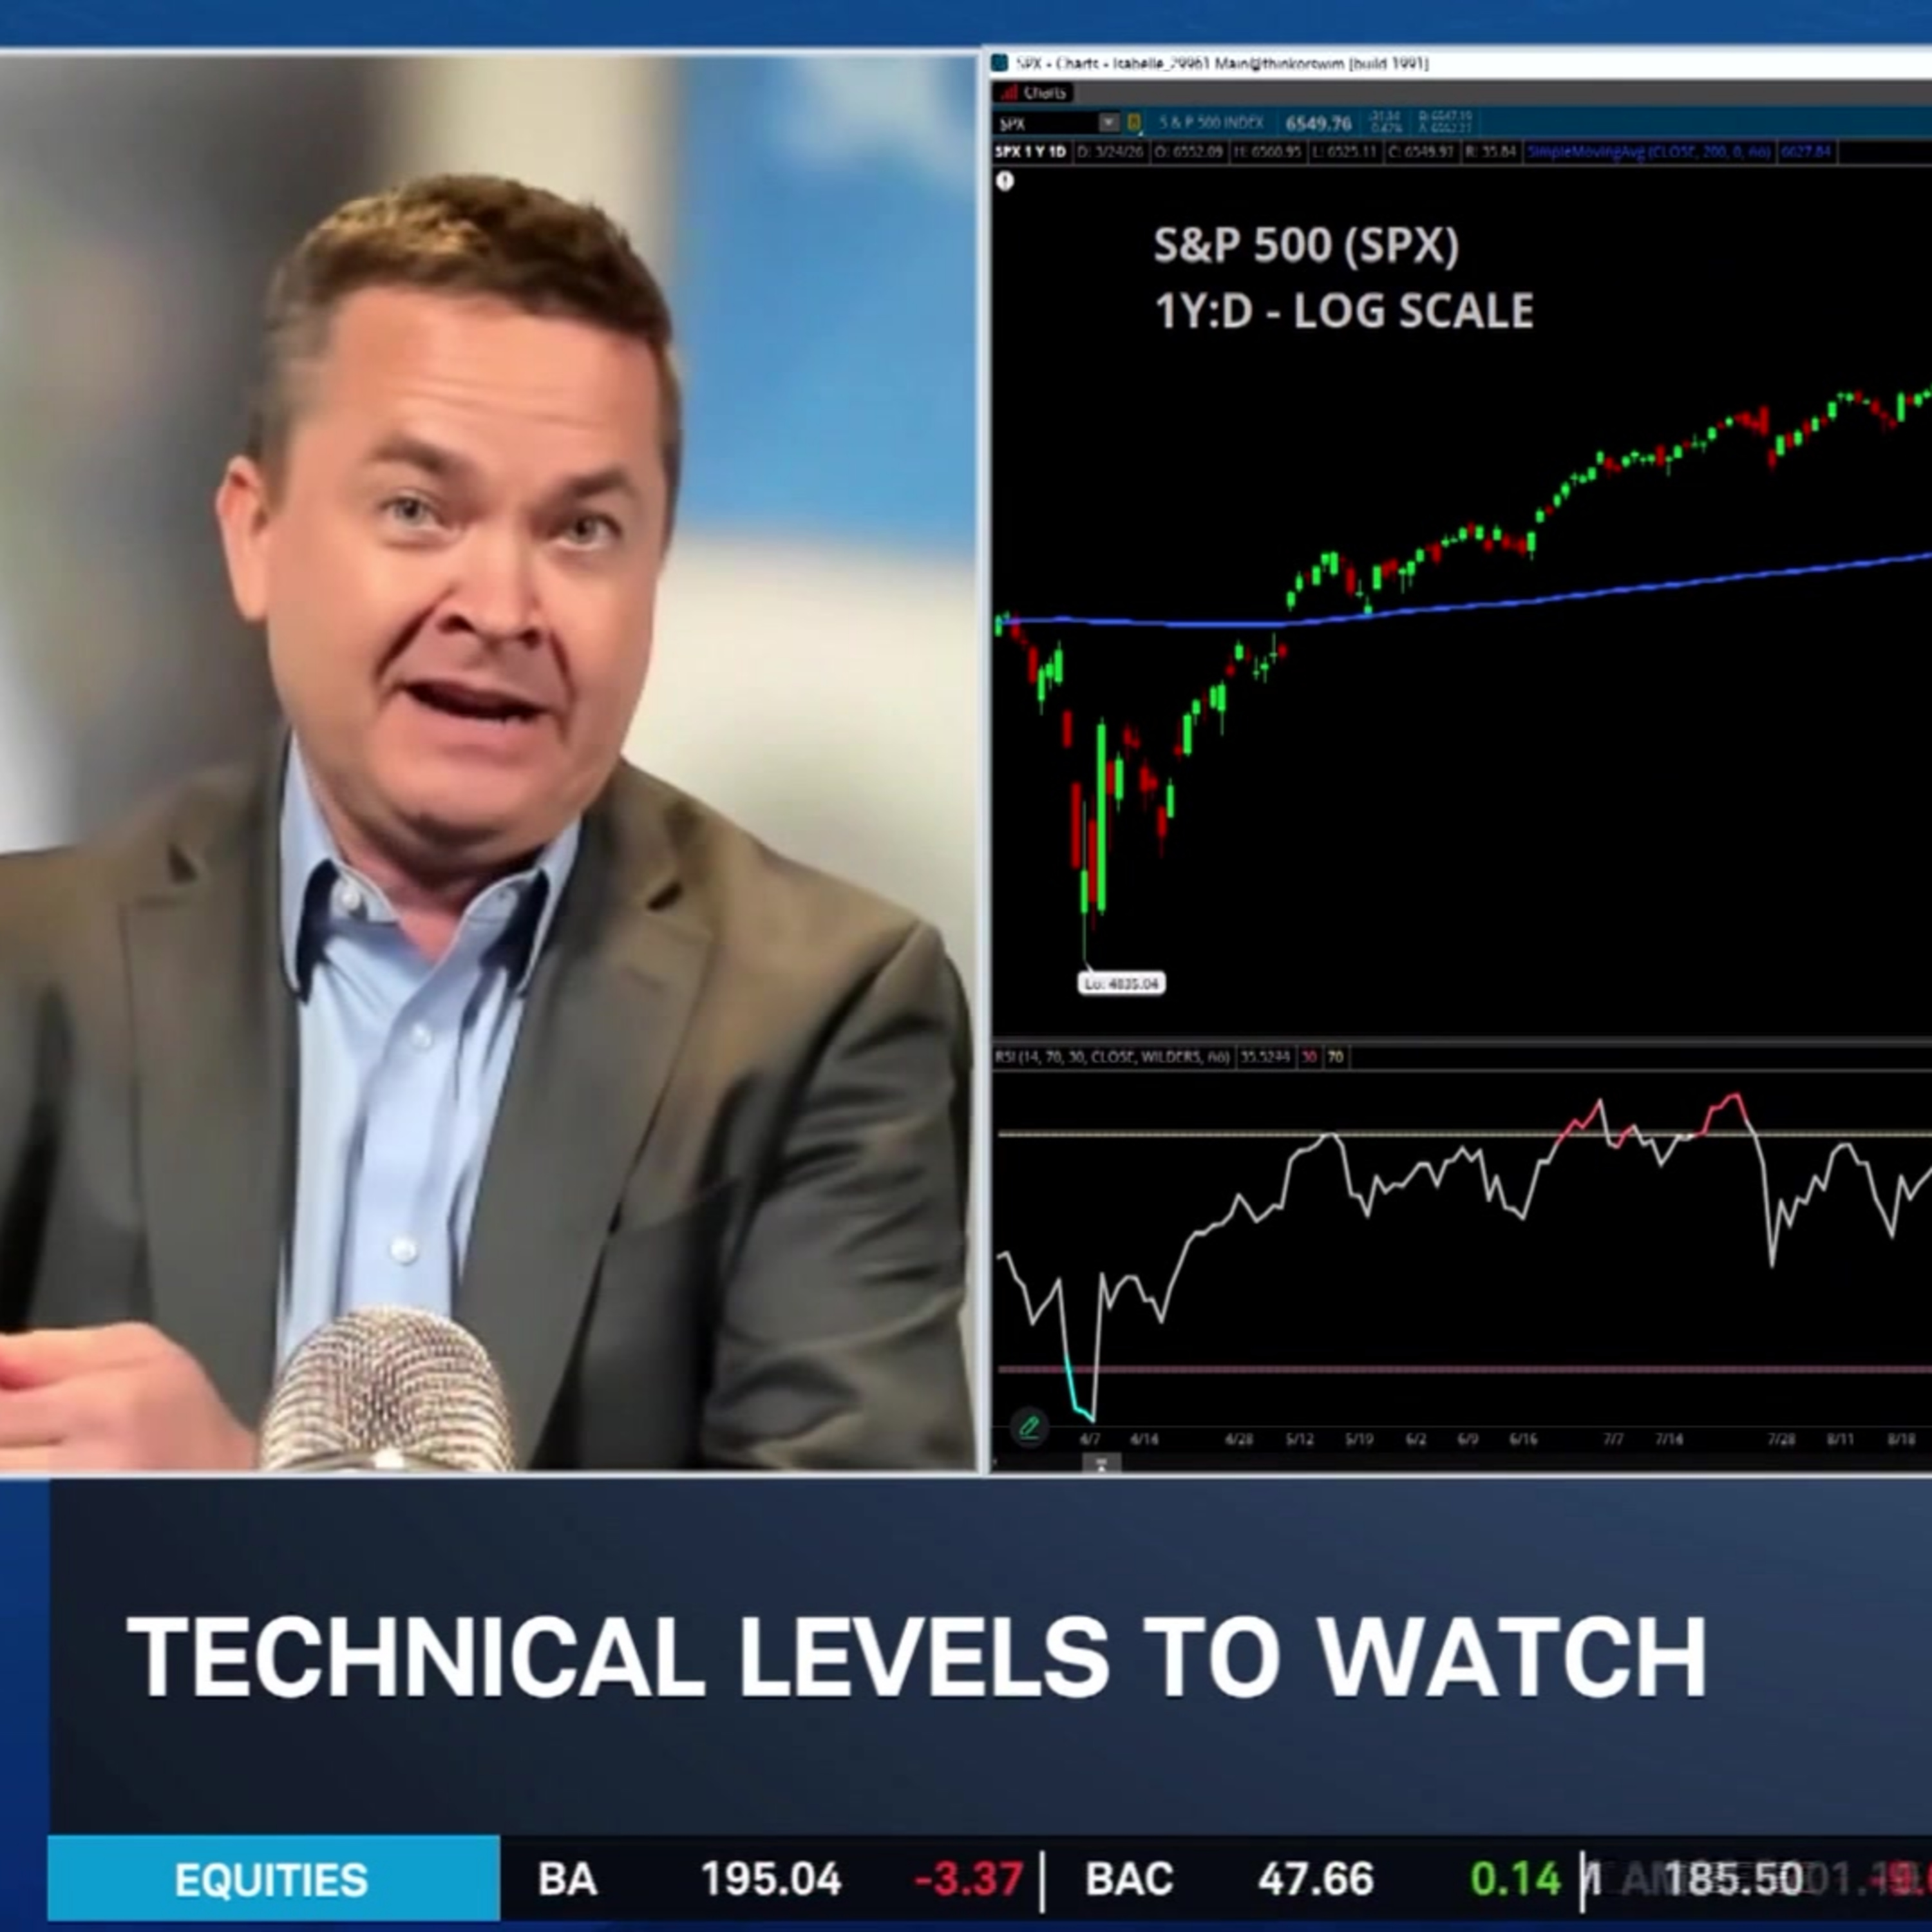
Task: Click the yellow badge beside symbol box
Action: (x=1134, y=123)
